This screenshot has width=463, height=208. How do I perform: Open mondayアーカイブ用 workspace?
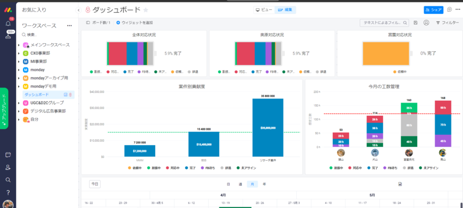(x=49, y=78)
